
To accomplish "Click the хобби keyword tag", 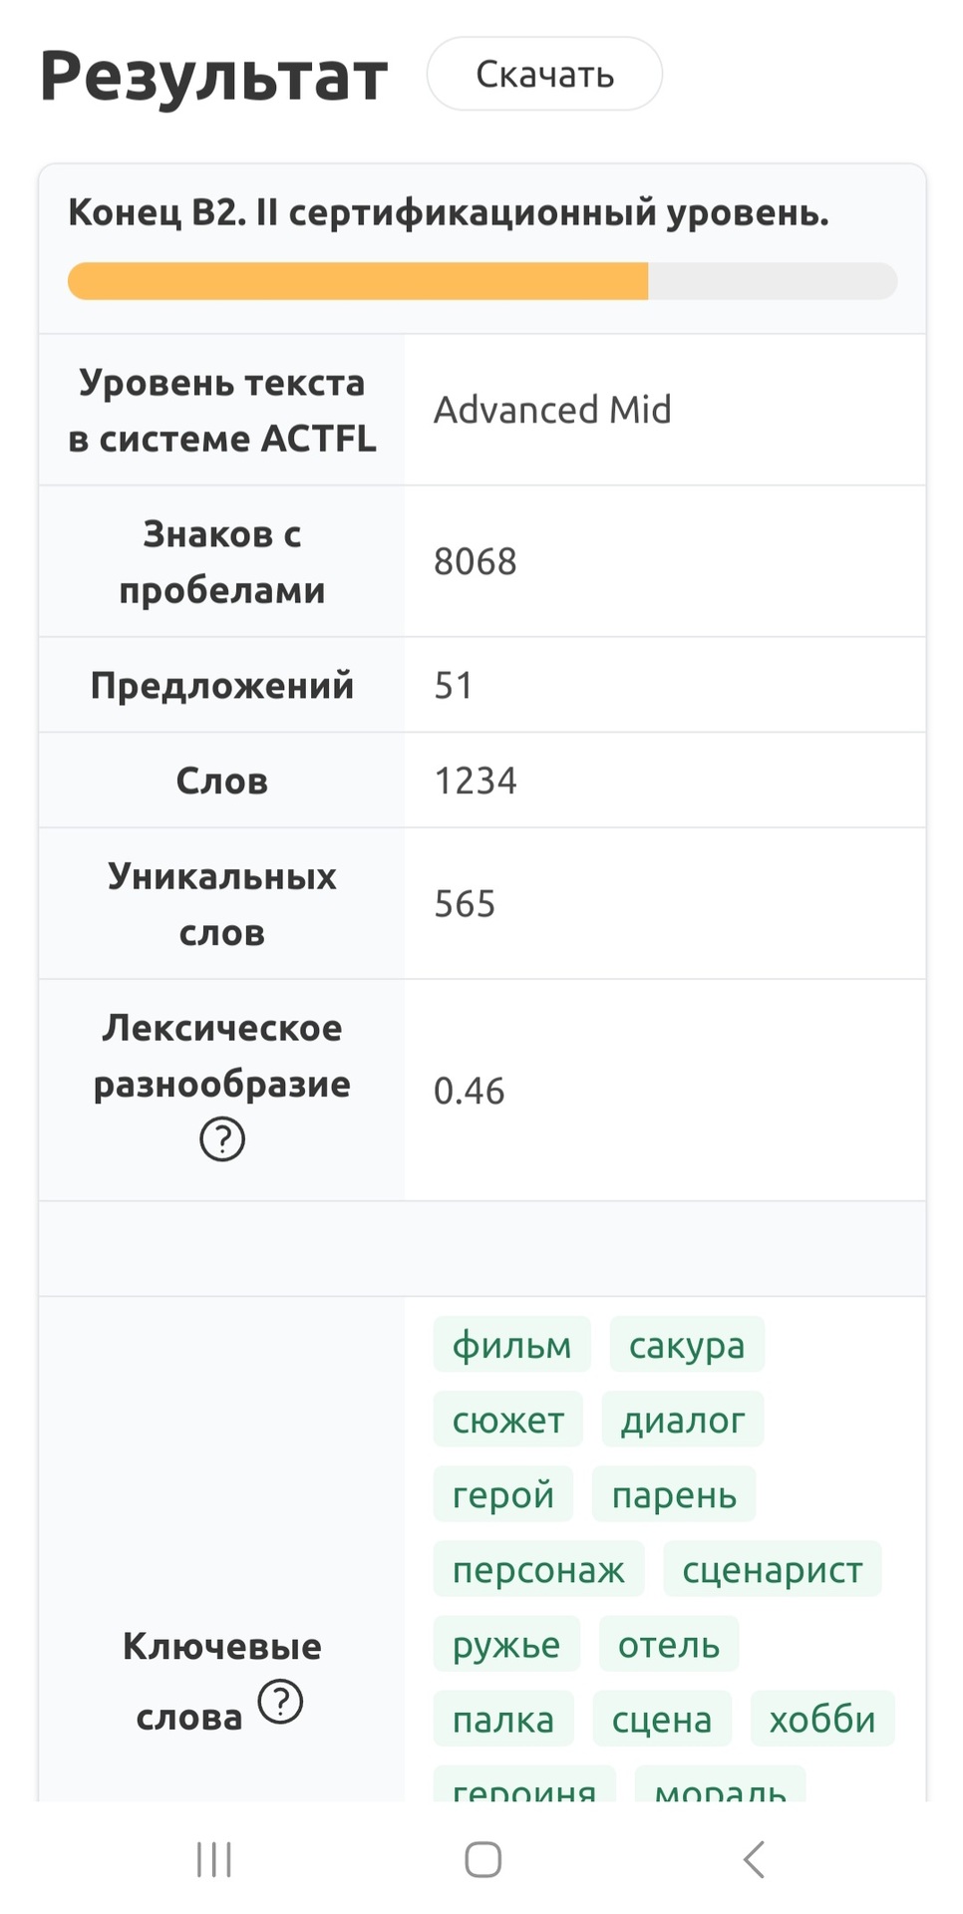I will (822, 1719).
